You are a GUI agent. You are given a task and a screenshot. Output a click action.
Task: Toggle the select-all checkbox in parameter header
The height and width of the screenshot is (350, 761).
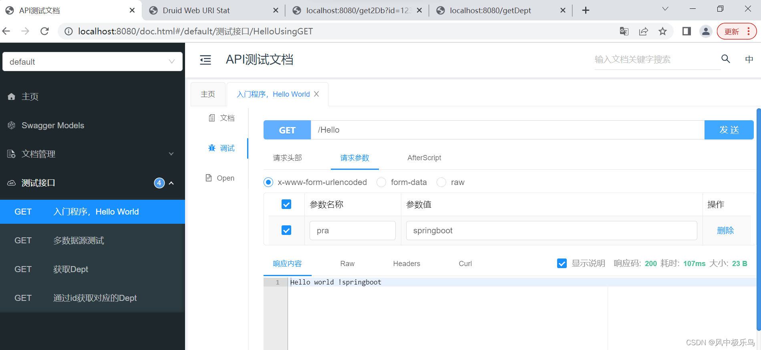286,205
